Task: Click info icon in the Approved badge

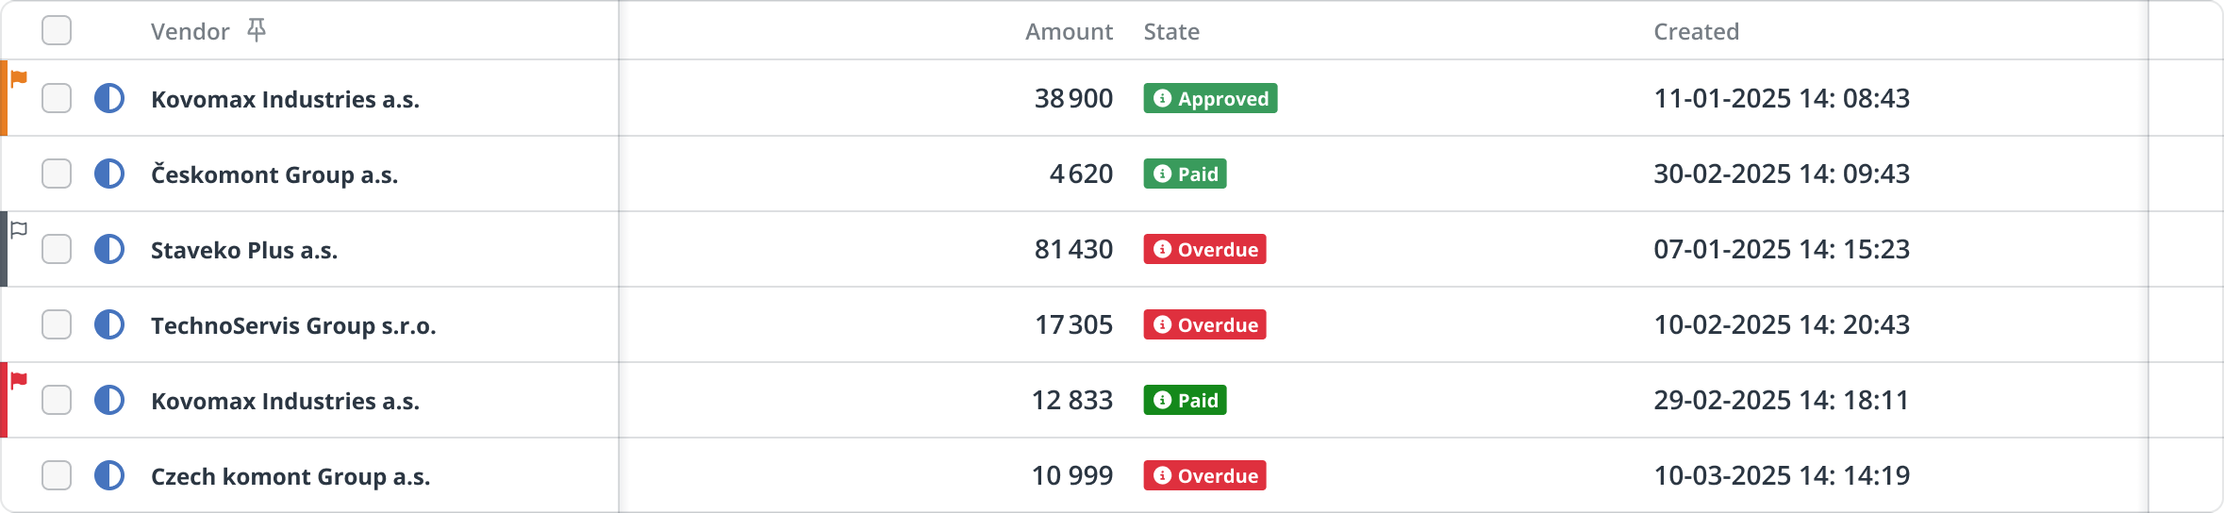Action: click(x=1162, y=98)
